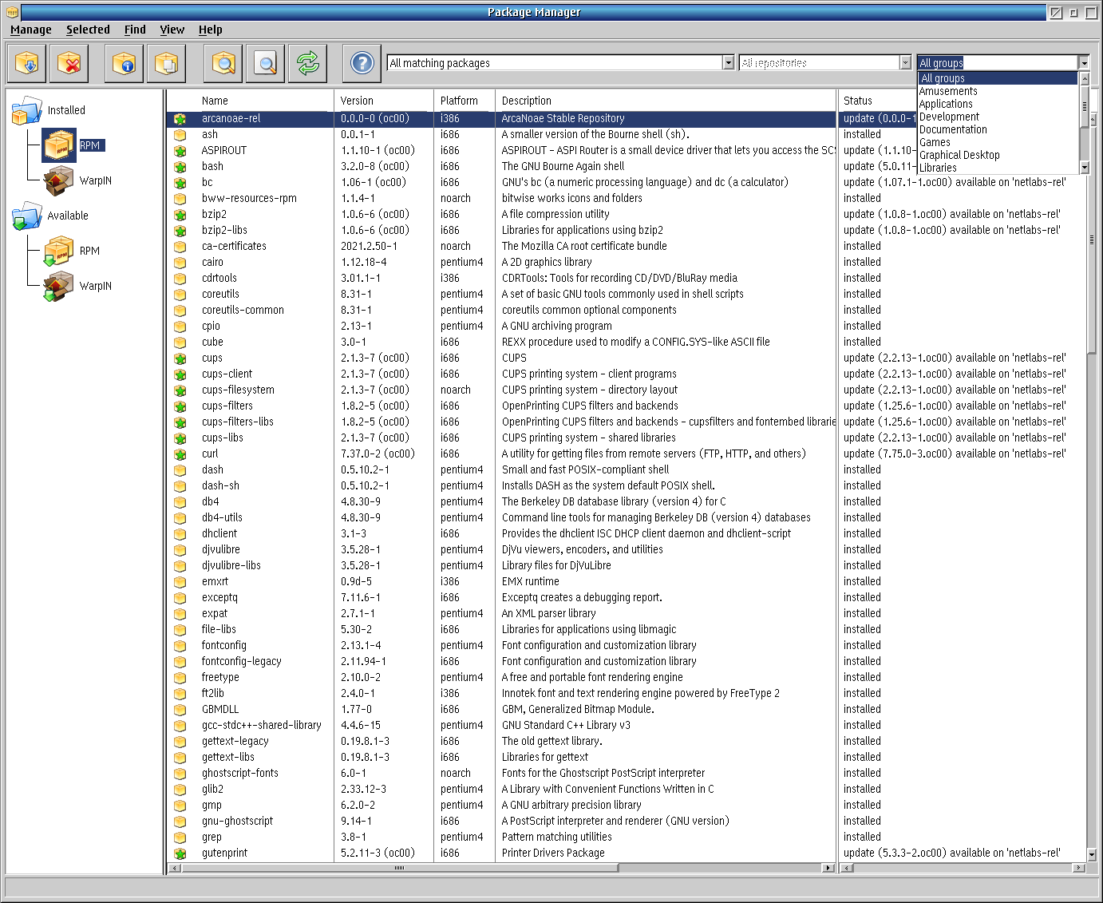Open the Selected menu

88,30
